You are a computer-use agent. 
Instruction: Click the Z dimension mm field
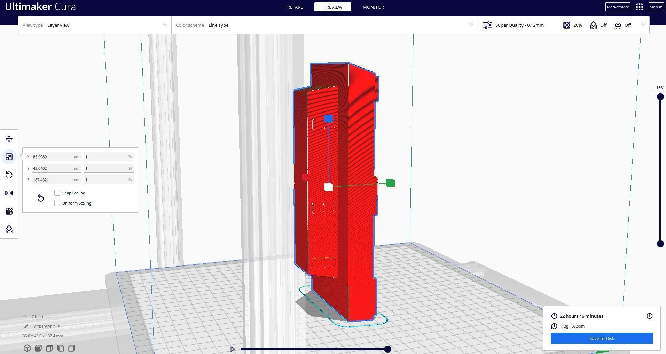point(56,180)
